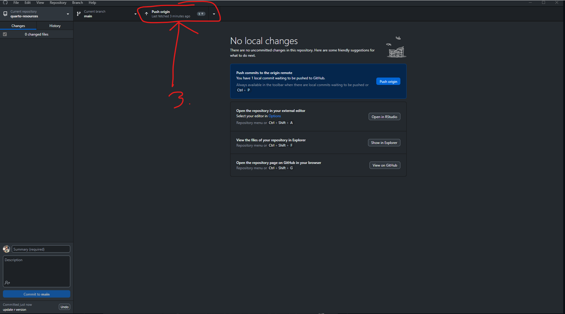
Task: Toggle the changed files checkbox
Action: pyautogui.click(x=5, y=34)
